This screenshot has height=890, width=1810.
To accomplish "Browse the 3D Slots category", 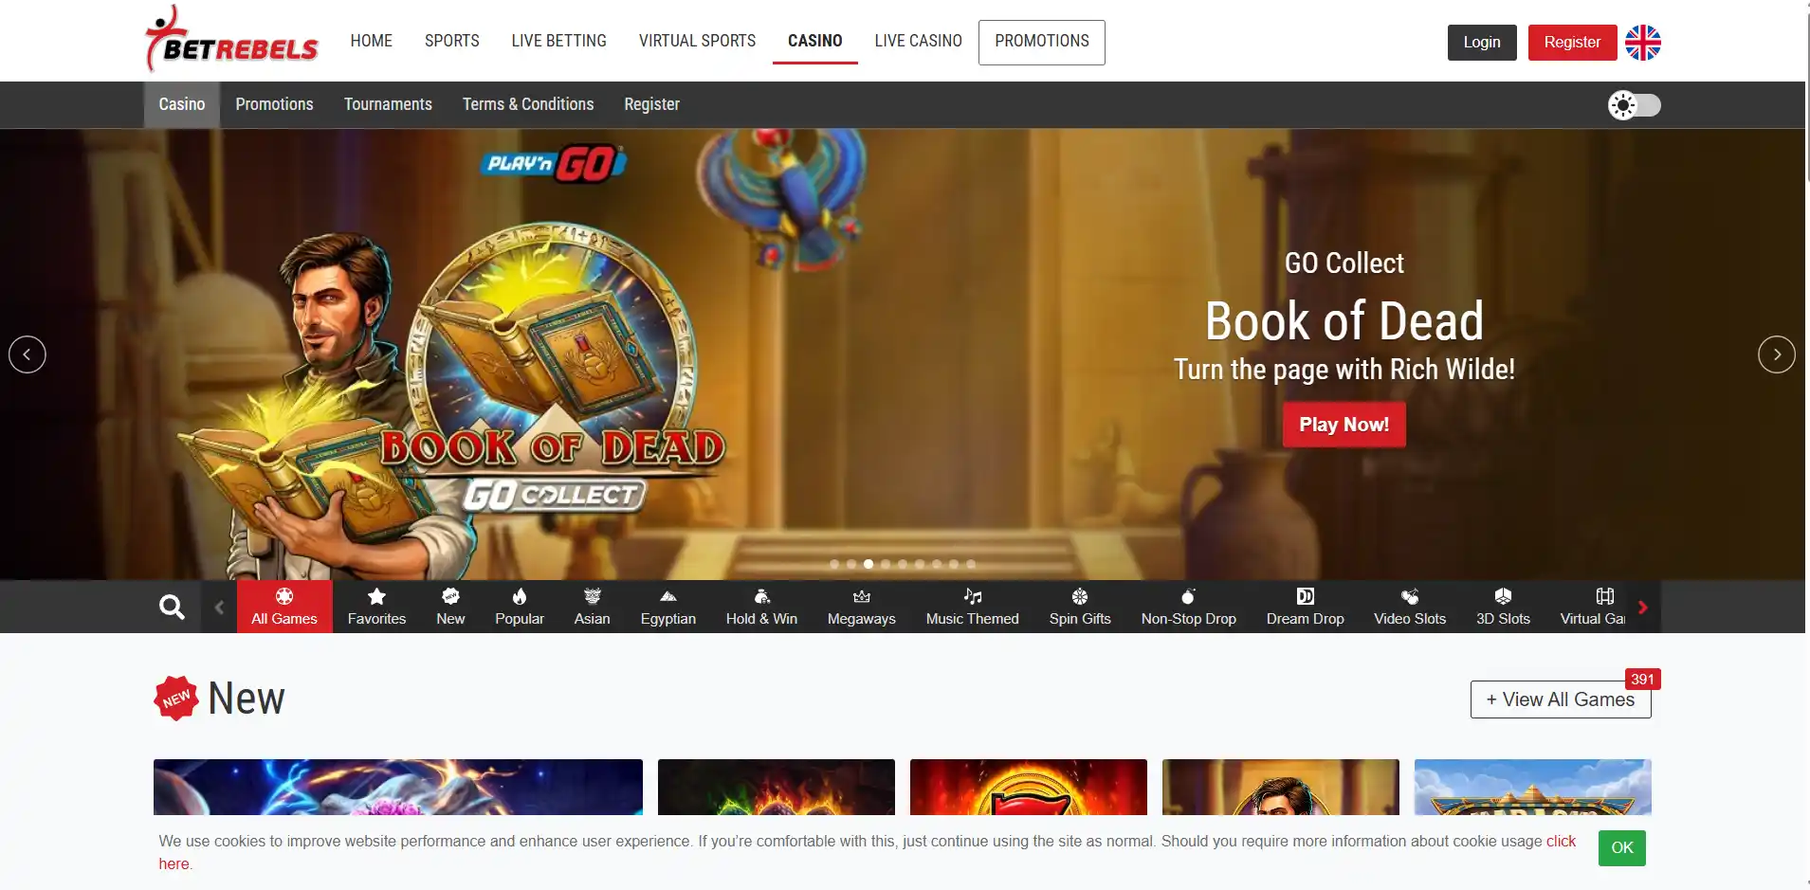I will point(1503,607).
